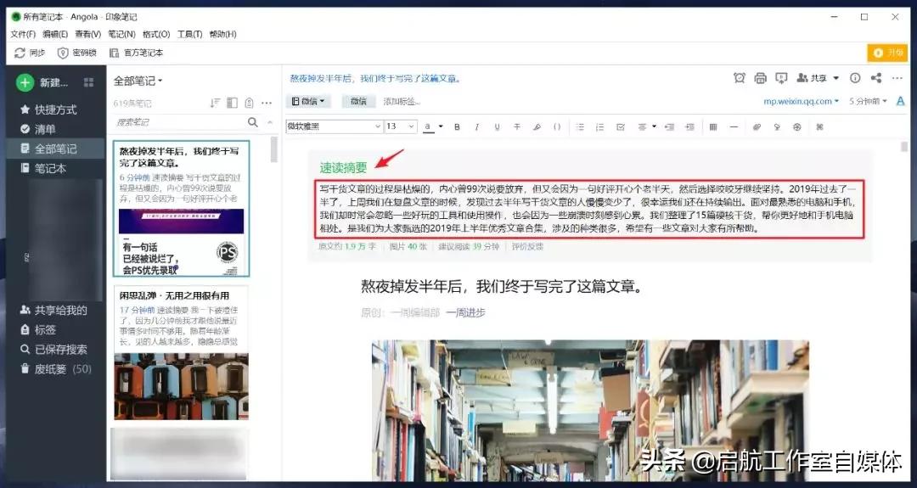
Task: Open the font size 13 dropdown
Action: (401, 126)
